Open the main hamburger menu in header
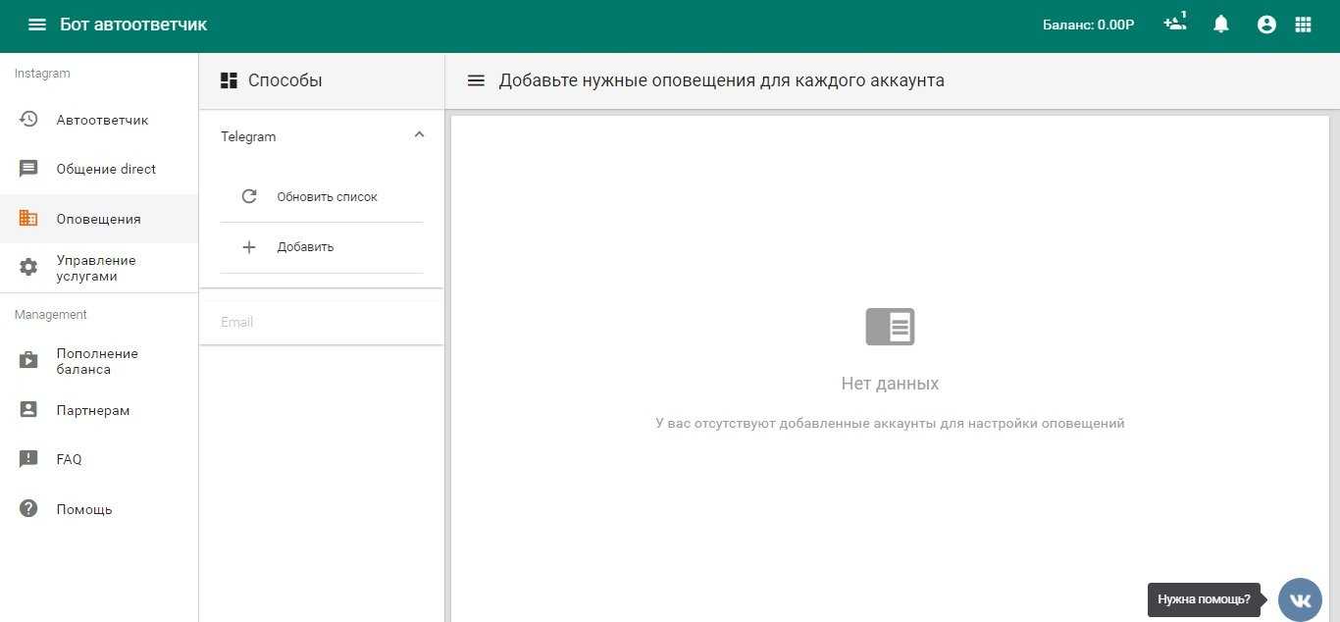This screenshot has height=622, width=1340. pos(37,25)
